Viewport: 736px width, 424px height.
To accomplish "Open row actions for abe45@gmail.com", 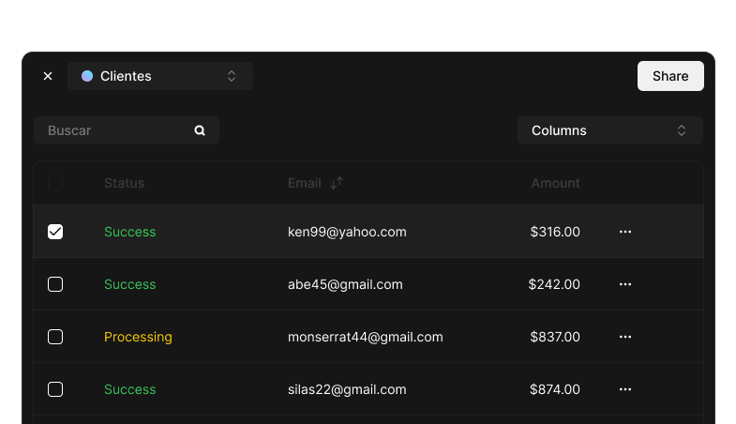I will pyautogui.click(x=625, y=284).
